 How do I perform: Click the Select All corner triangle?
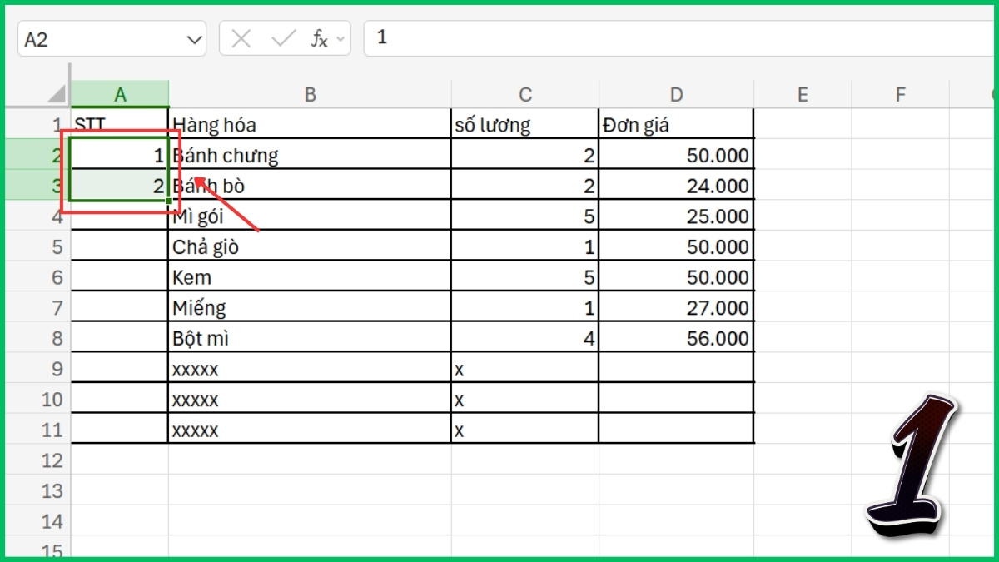[56, 94]
